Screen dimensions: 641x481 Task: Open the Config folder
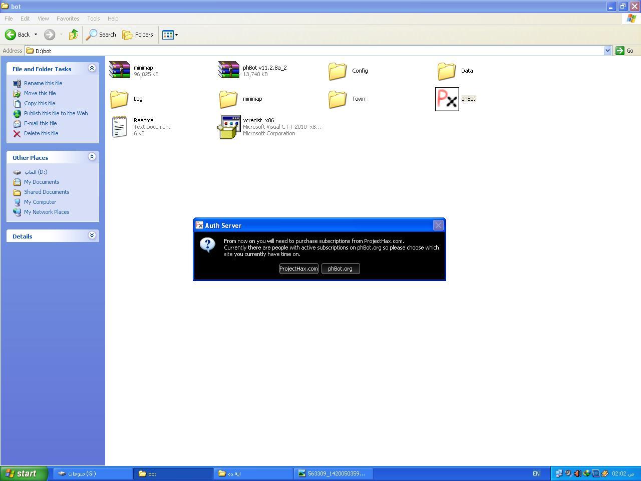pyautogui.click(x=338, y=71)
